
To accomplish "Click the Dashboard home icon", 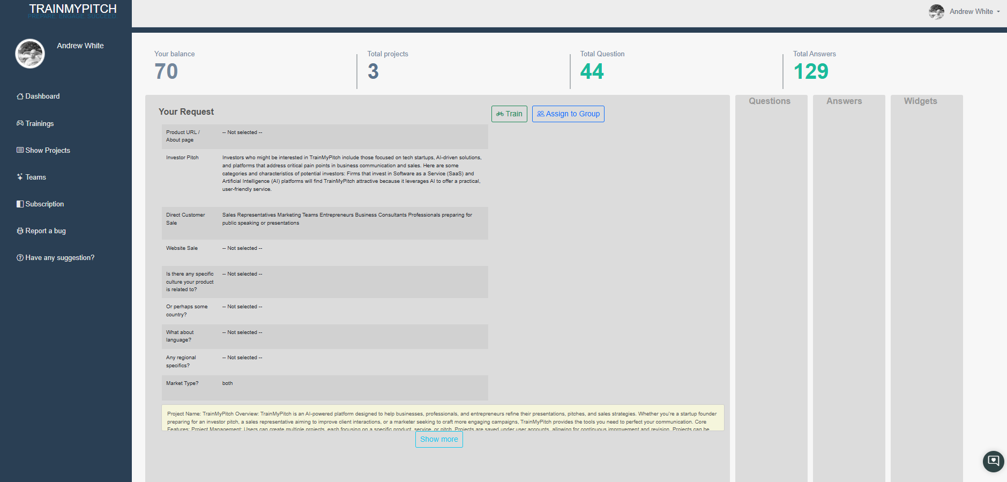I will pyautogui.click(x=20, y=97).
